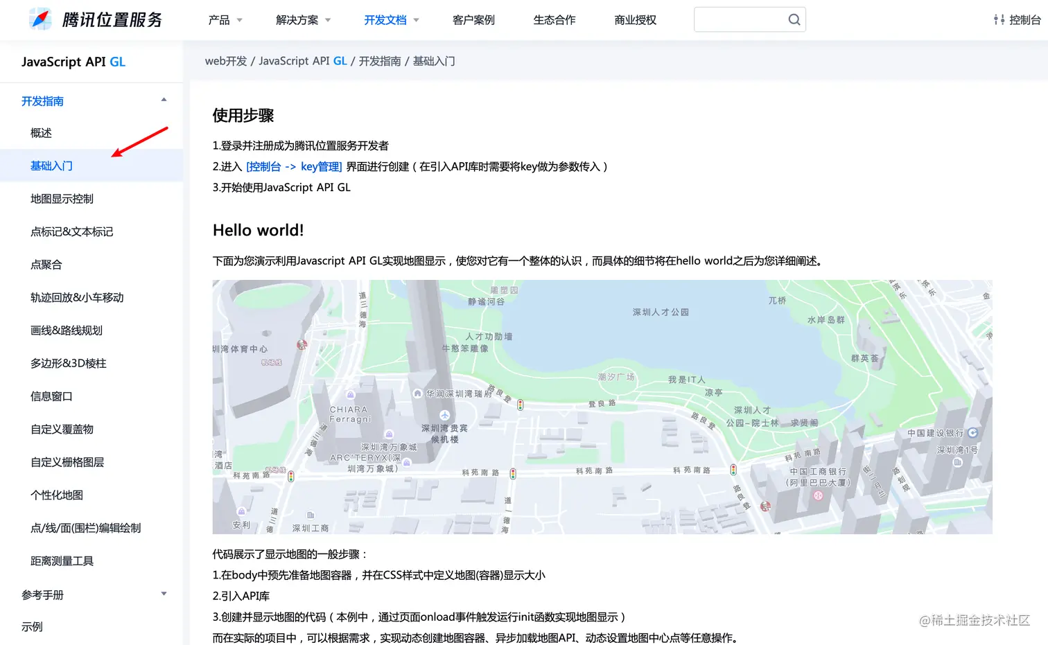This screenshot has height=645, width=1048.
Task: Click the 华润深圳湾瑞府 marker icon on map
Action: (417, 393)
